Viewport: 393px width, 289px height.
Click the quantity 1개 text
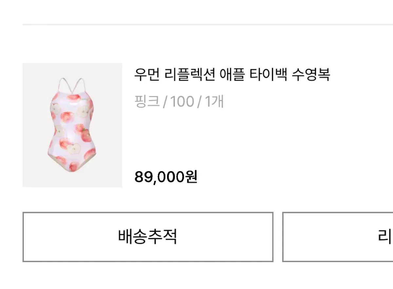pos(214,102)
